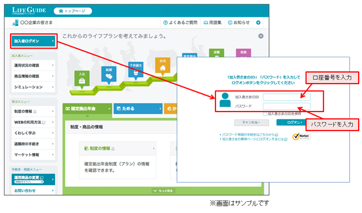The width and height of the screenshot is (362, 213).
Task: Click the 加入者ログオン button
Action: pos(33,41)
